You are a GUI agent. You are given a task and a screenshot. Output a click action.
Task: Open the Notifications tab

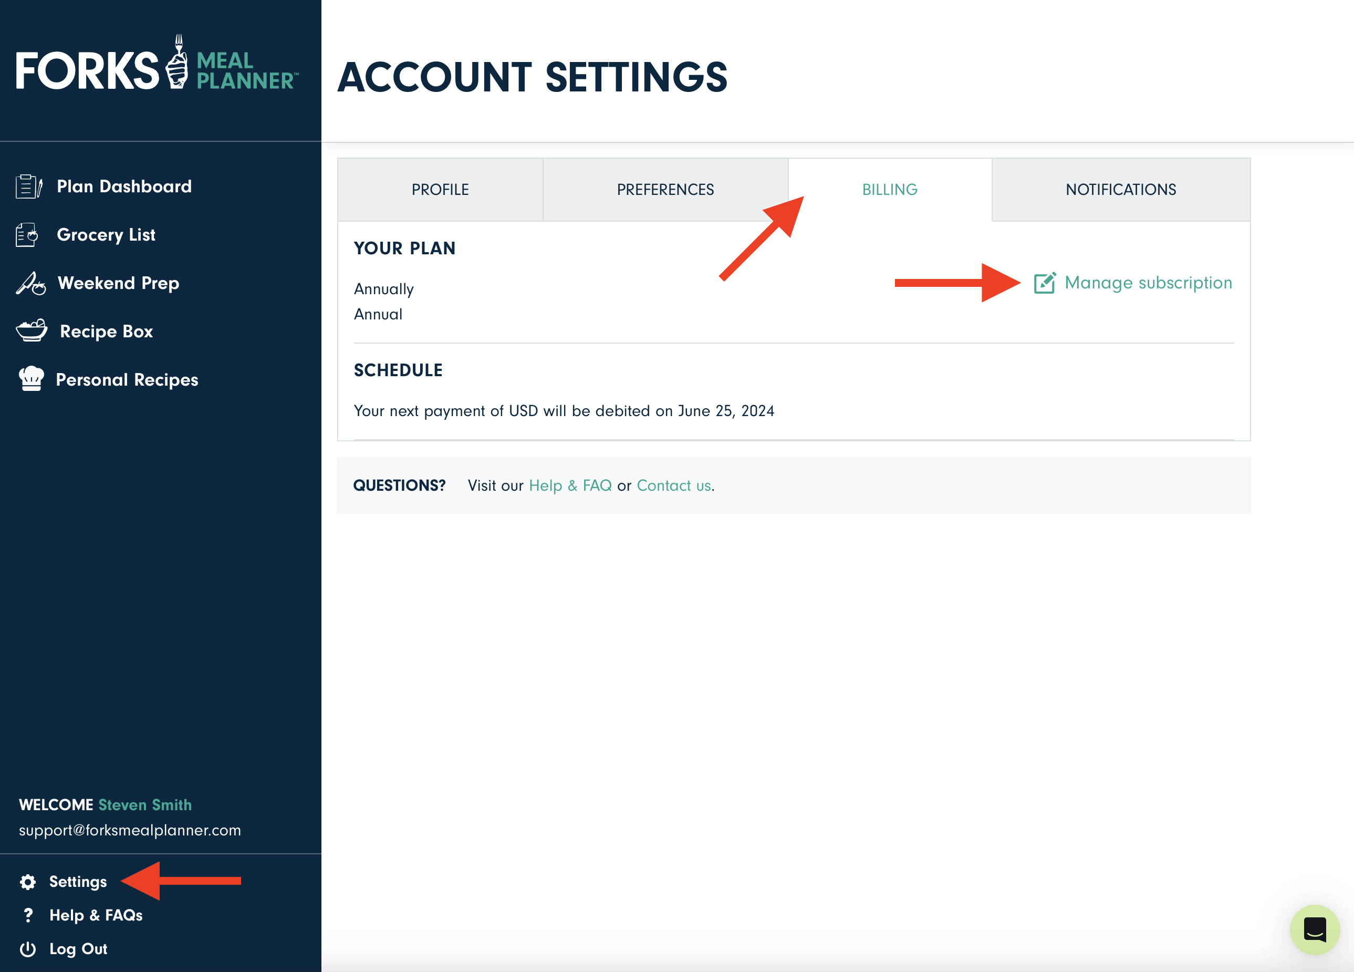click(x=1121, y=190)
